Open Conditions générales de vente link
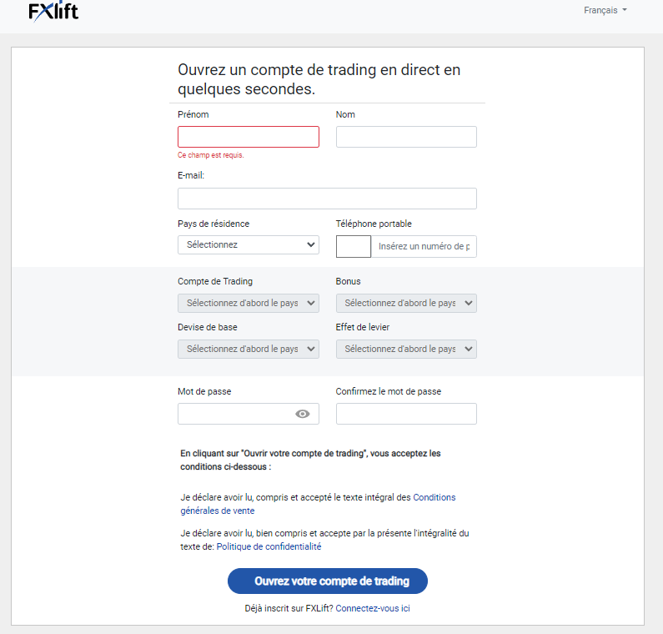The height and width of the screenshot is (634, 663). click(434, 497)
